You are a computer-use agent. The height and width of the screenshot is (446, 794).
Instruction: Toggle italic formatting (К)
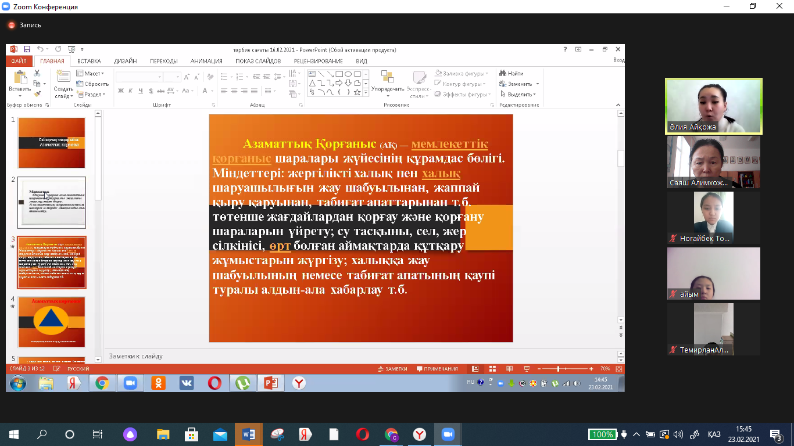point(131,91)
